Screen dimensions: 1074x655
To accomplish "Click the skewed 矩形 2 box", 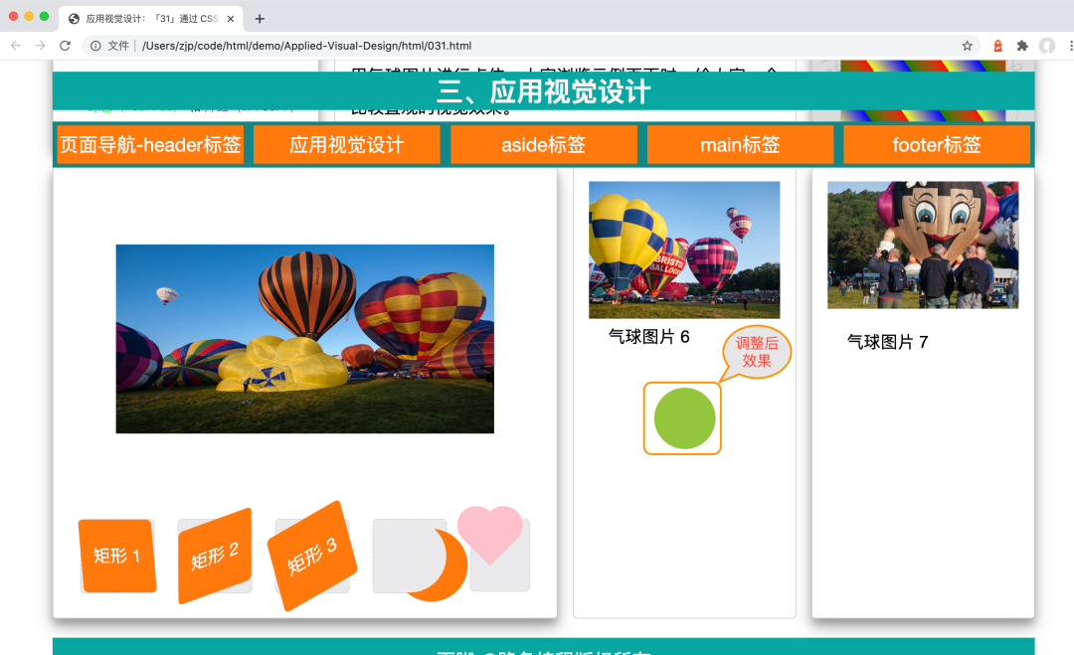I will pos(215,556).
